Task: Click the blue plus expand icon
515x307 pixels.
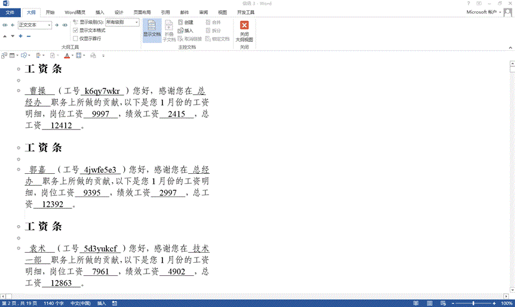Action: click(x=20, y=36)
